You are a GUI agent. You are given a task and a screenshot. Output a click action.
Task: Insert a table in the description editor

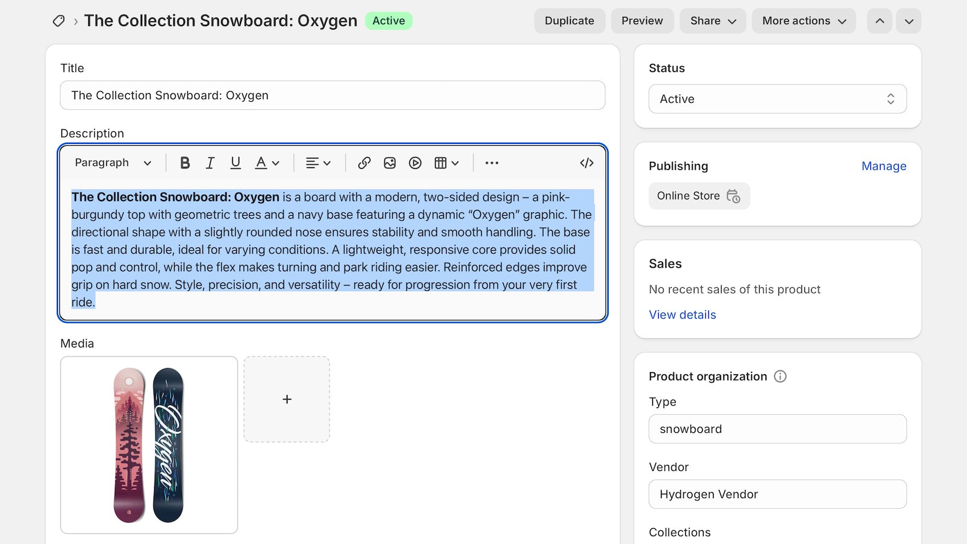pyautogui.click(x=442, y=163)
